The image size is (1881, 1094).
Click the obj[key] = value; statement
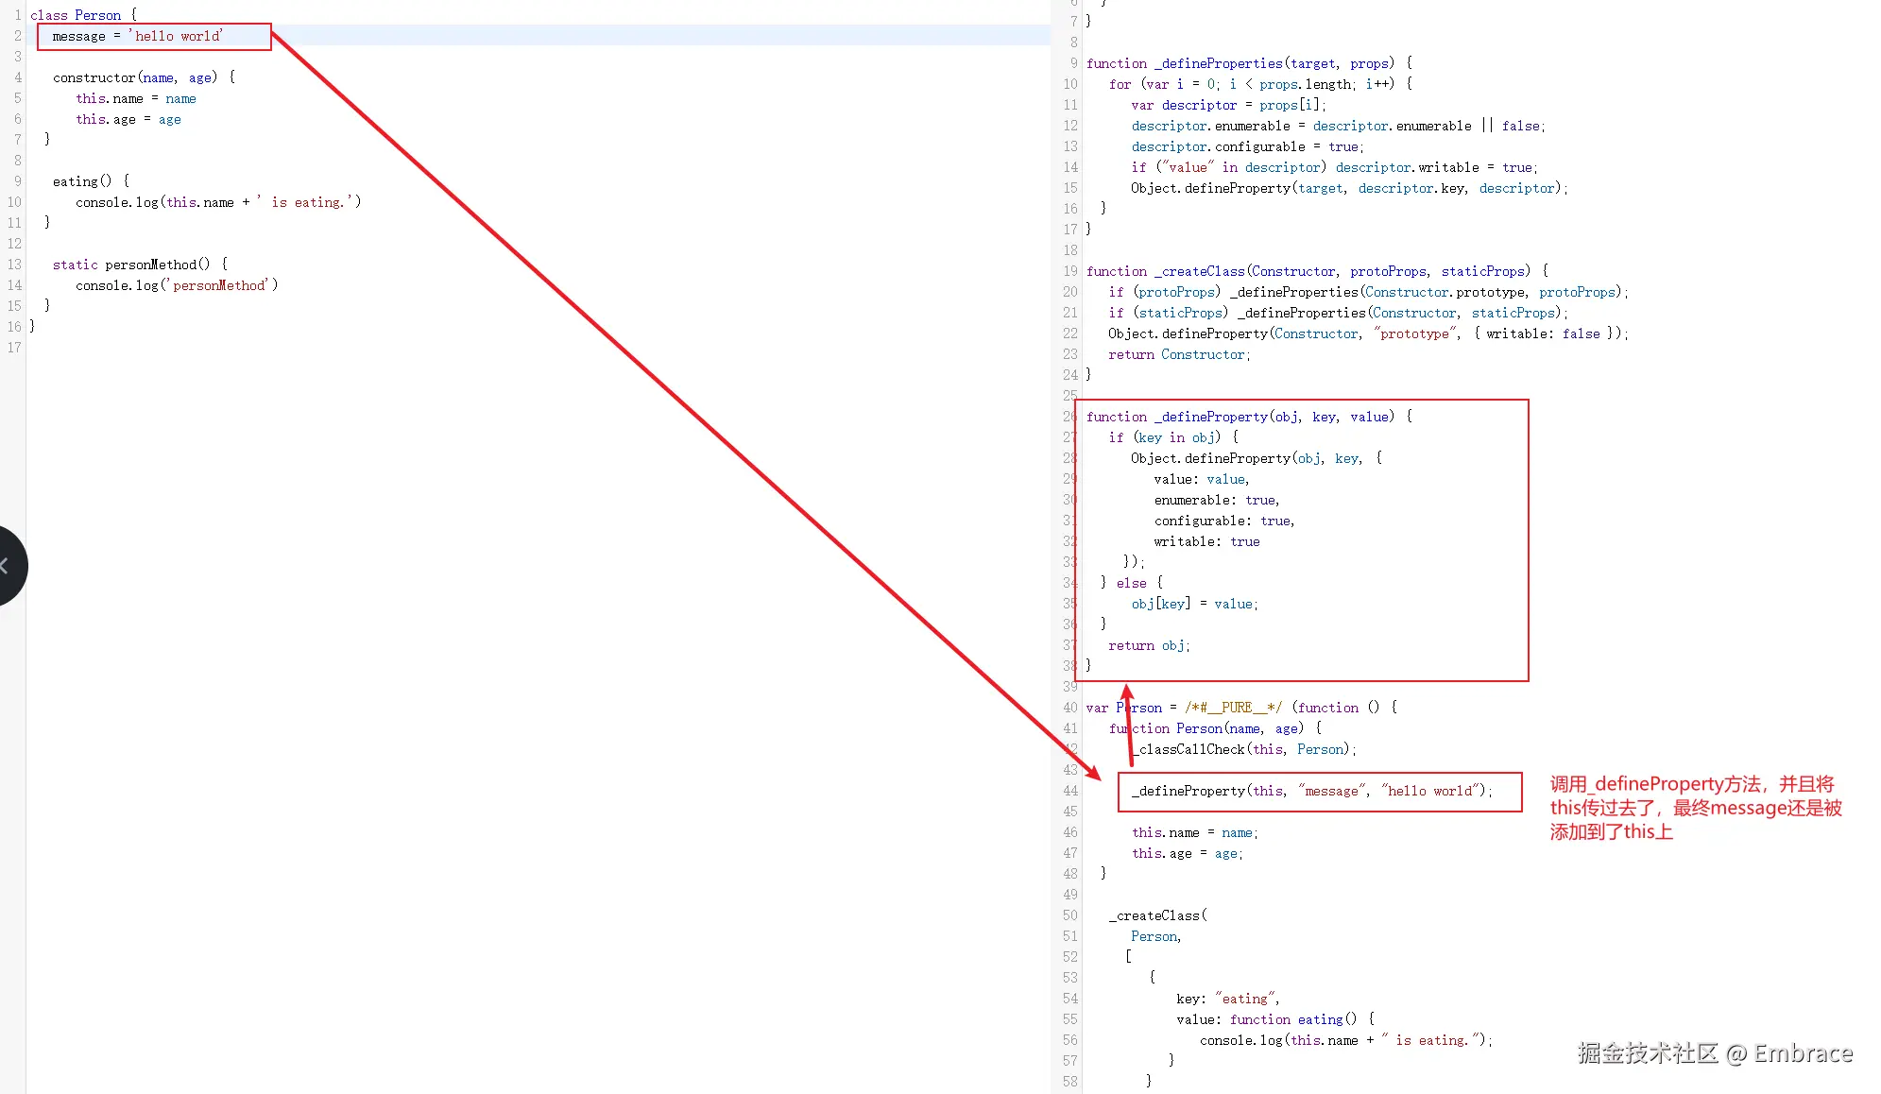[1194, 604]
